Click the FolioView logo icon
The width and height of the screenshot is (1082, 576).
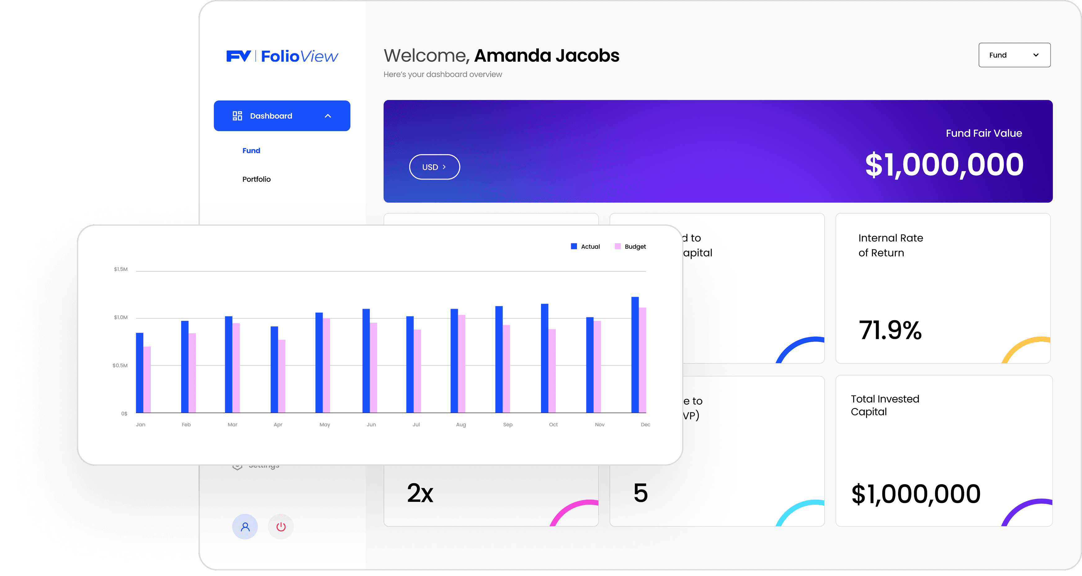click(238, 56)
